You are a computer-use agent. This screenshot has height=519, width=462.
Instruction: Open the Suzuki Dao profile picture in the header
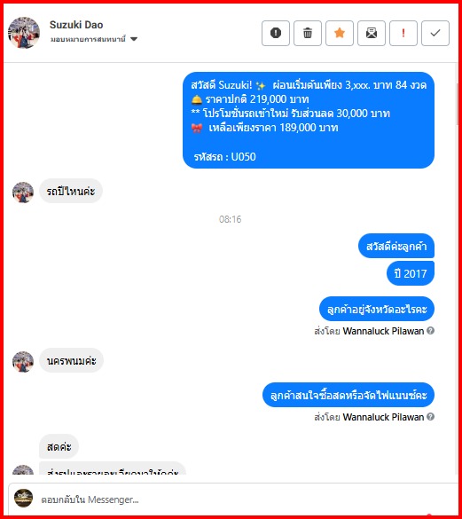24,33
